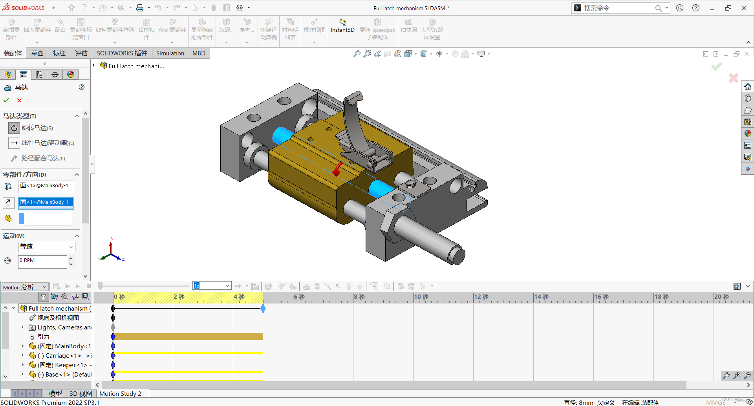Click the green checkmark to accept motor settings

pos(6,100)
